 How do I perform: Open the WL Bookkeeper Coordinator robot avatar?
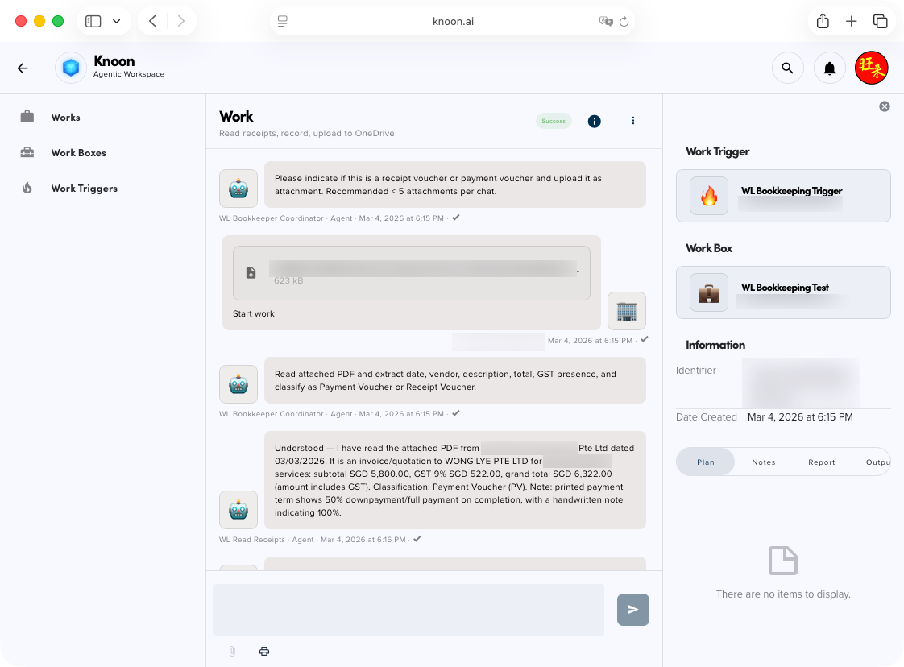(x=238, y=188)
